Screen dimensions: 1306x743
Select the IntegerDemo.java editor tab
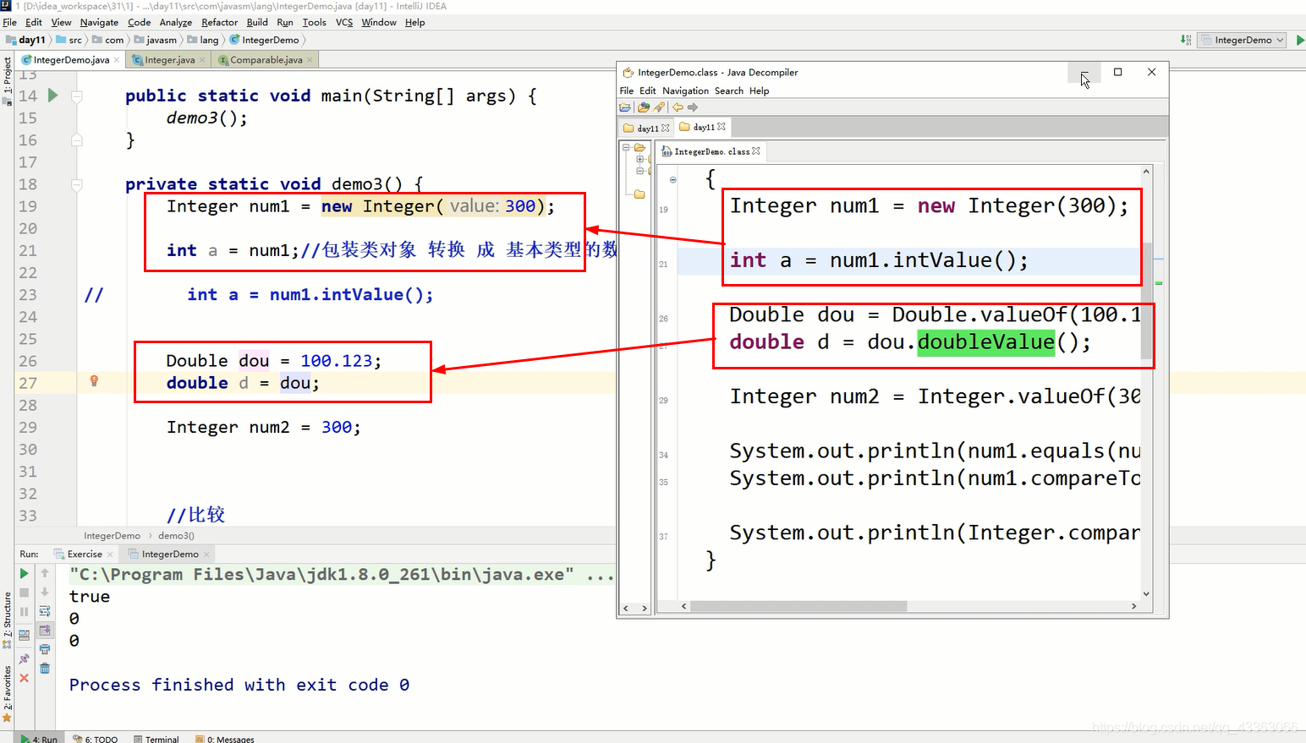pyautogui.click(x=71, y=60)
